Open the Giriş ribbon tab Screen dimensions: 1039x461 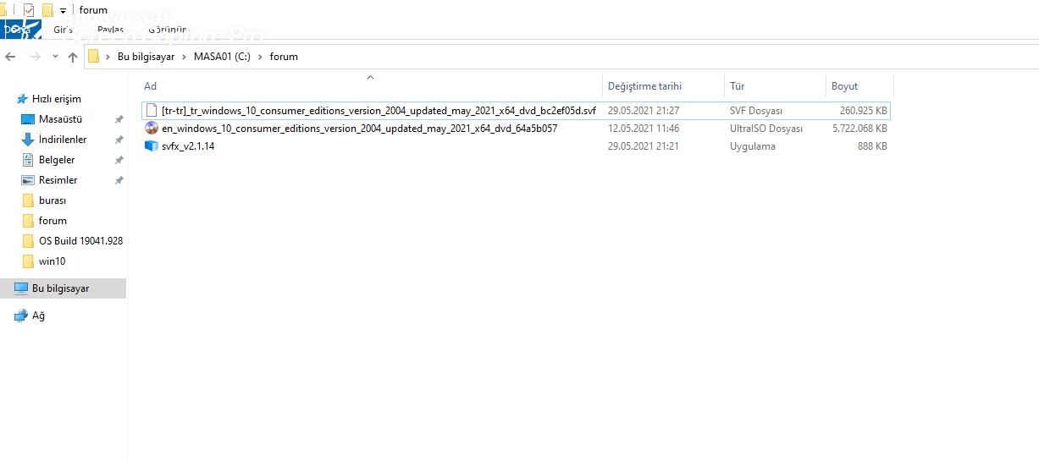[64, 30]
